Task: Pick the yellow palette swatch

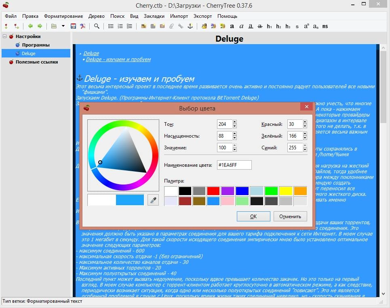Action: [x=286, y=191]
